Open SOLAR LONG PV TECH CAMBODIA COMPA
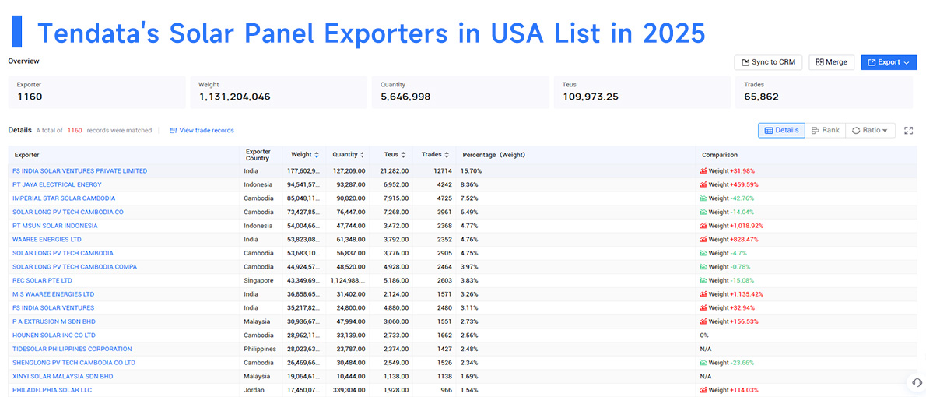This screenshot has width=926, height=397. tap(75, 267)
